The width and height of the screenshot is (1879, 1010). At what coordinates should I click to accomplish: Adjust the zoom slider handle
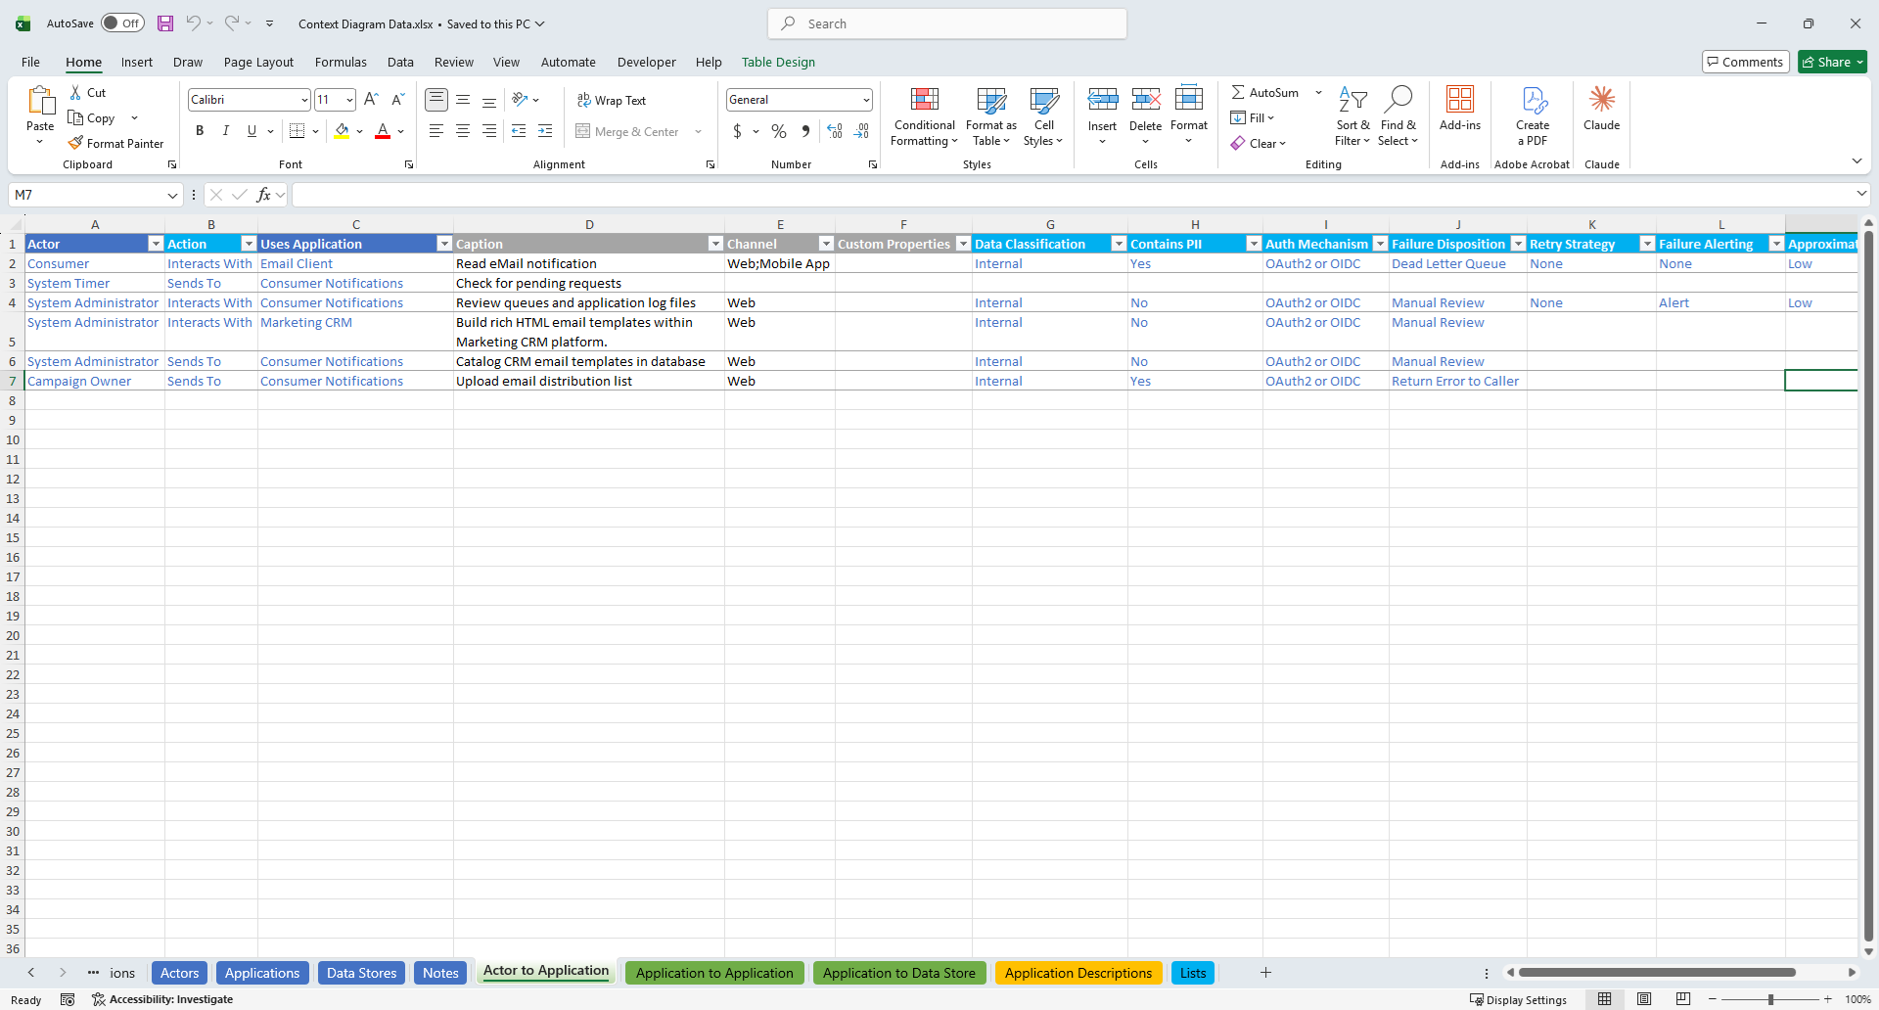[1770, 999]
